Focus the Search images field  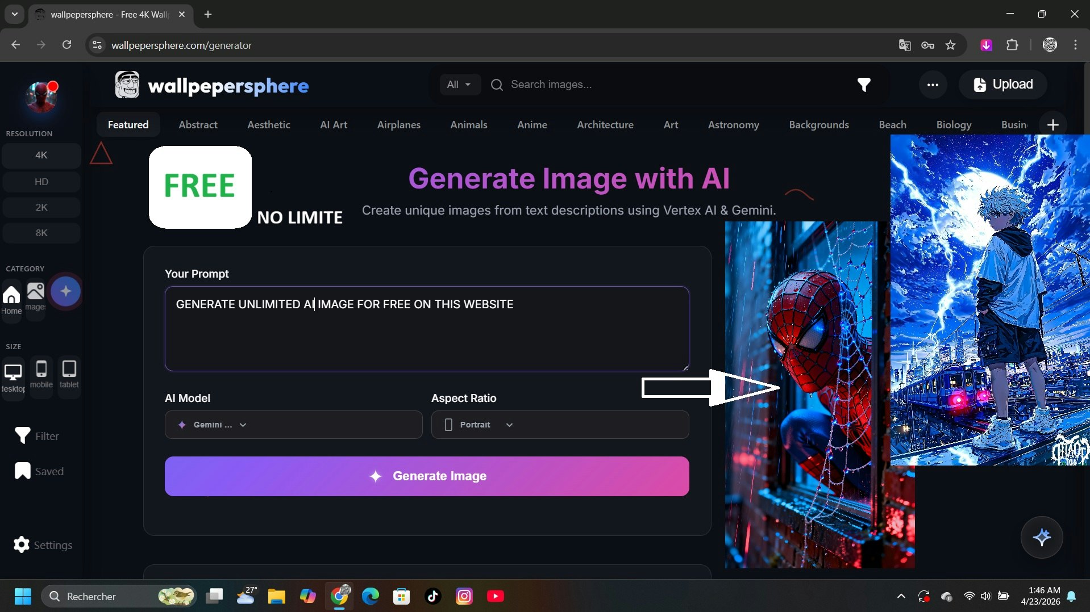point(671,85)
